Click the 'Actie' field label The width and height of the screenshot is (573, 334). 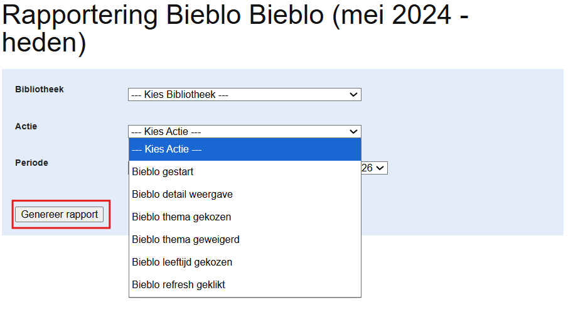[26, 126]
